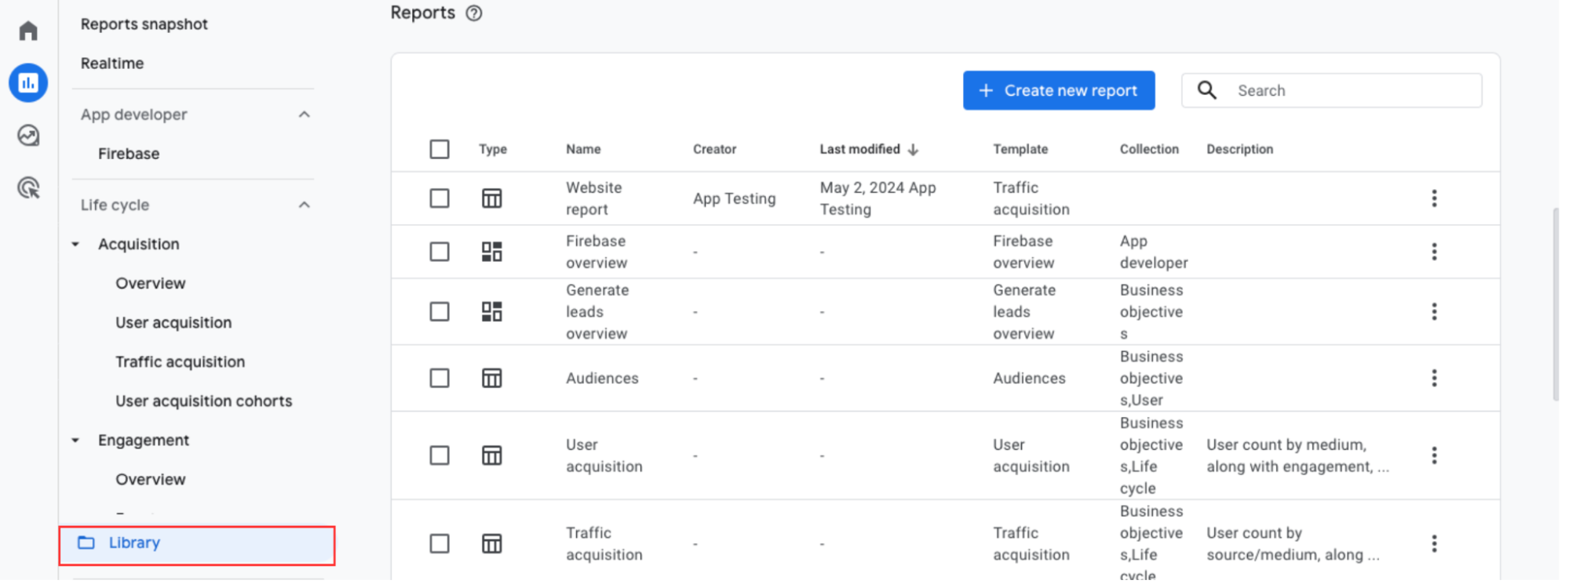Check the box for Website report row

[x=440, y=198]
